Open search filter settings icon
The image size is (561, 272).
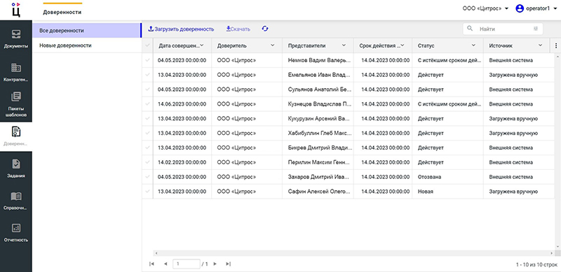(536, 29)
